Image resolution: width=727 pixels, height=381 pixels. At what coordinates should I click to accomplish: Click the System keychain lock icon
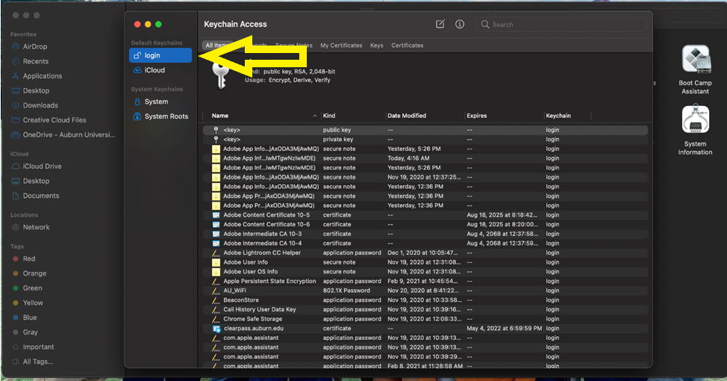pyautogui.click(x=137, y=102)
